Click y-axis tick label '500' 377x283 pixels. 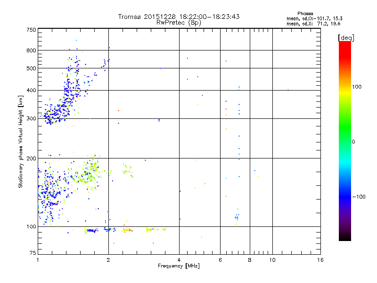coord(31,68)
